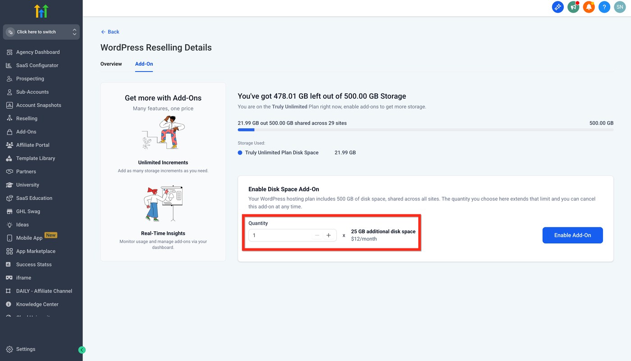Viewport: 631px width, 361px height.
Task: Open the App Marketplace menu item
Action: pos(36,251)
